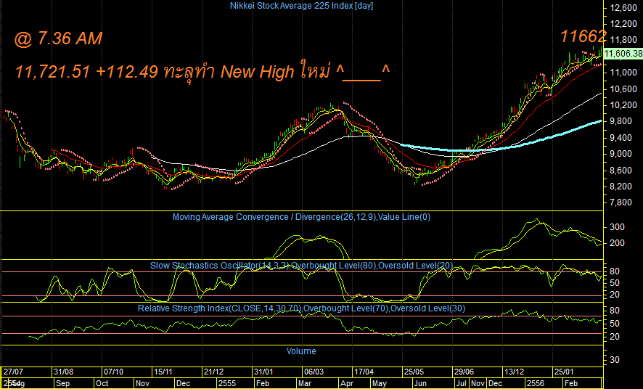
Task: Click the 12,200 price axis label
Action: (x=623, y=24)
